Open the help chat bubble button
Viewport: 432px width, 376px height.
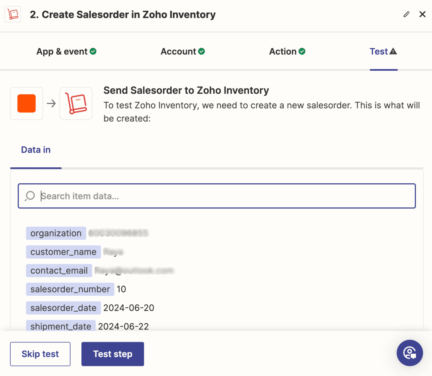point(410,353)
